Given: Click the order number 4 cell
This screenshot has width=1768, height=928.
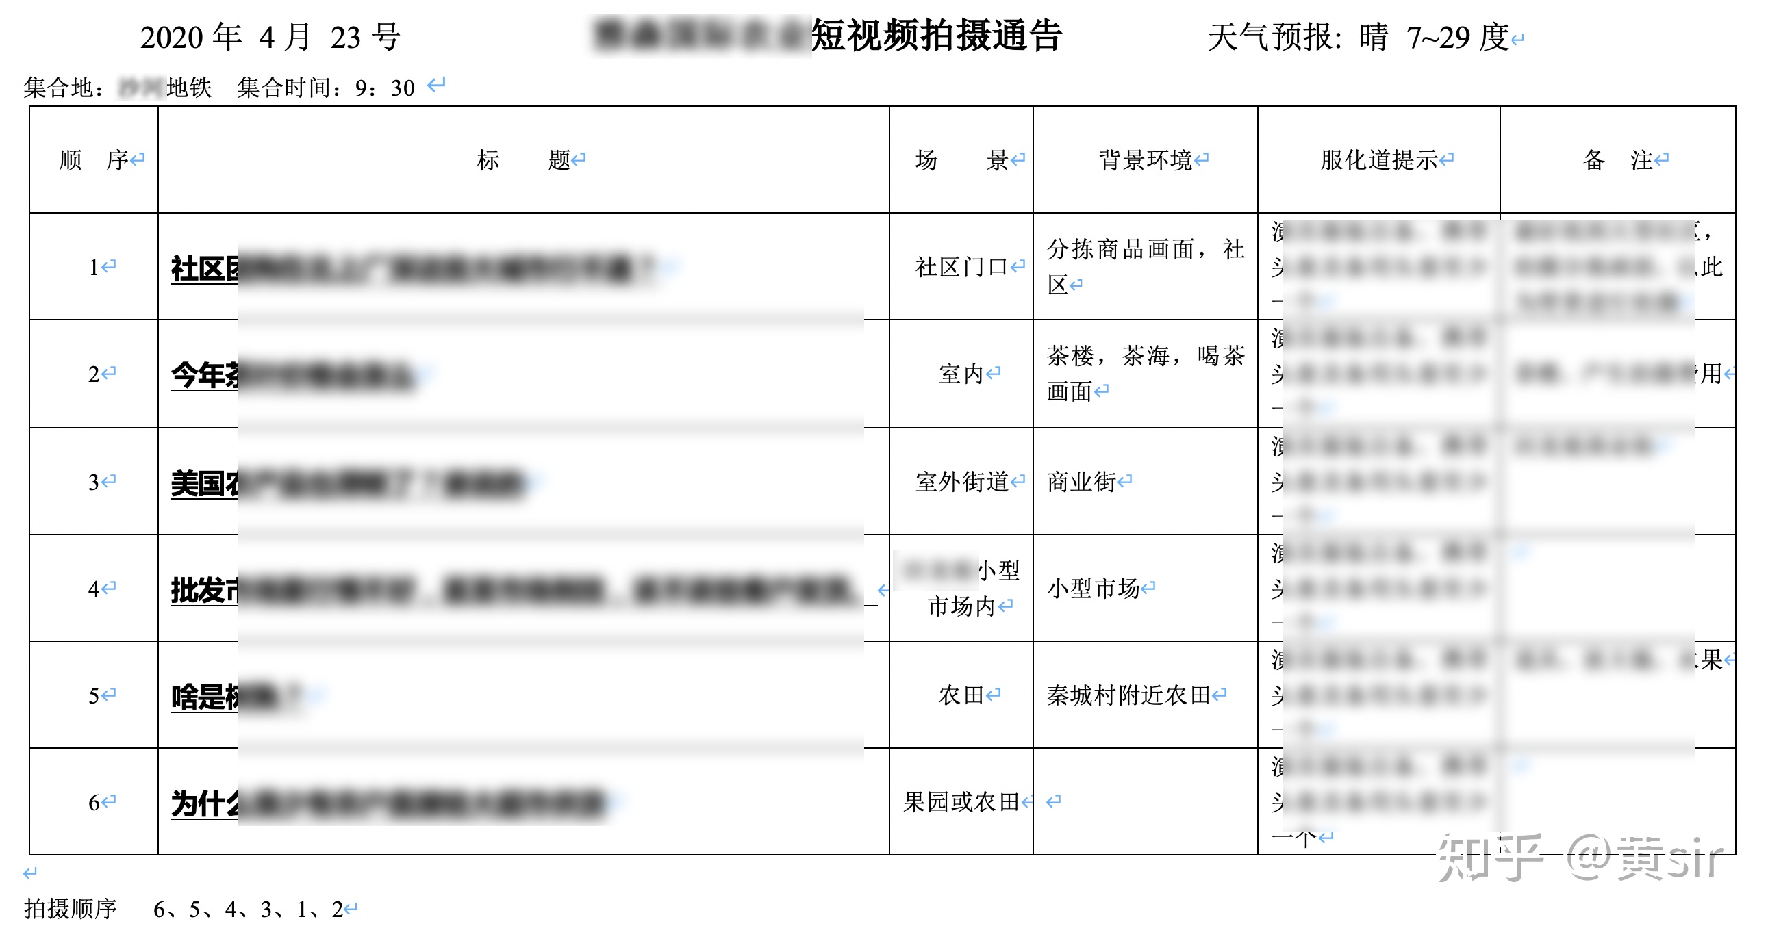Looking at the screenshot, I should (x=94, y=589).
